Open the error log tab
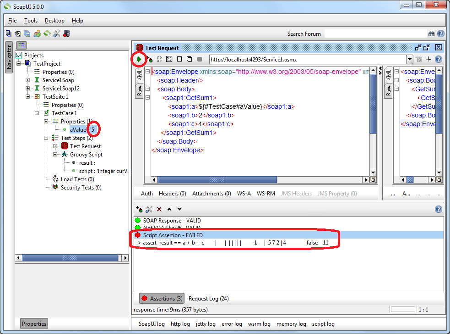The image size is (450, 334). (x=232, y=324)
